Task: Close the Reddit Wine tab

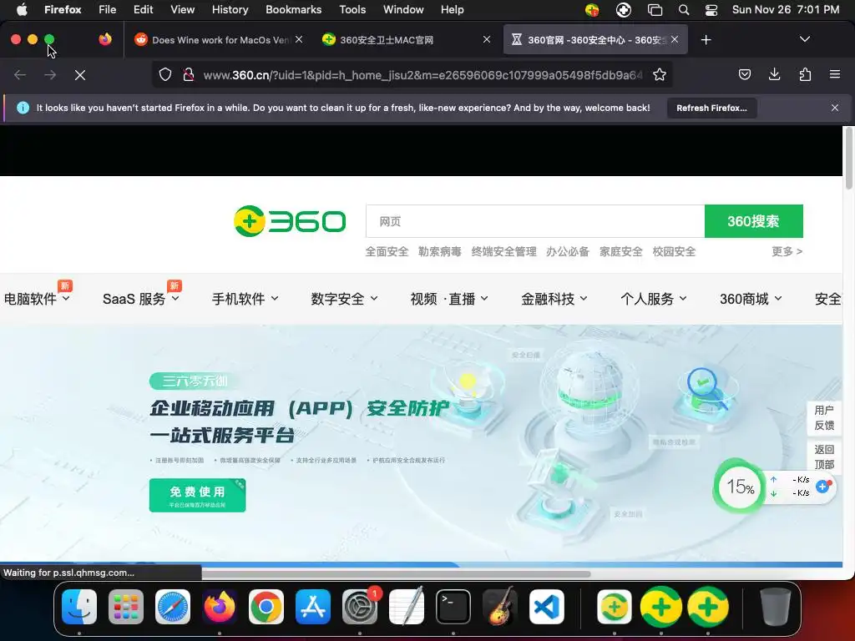Action: (x=299, y=39)
